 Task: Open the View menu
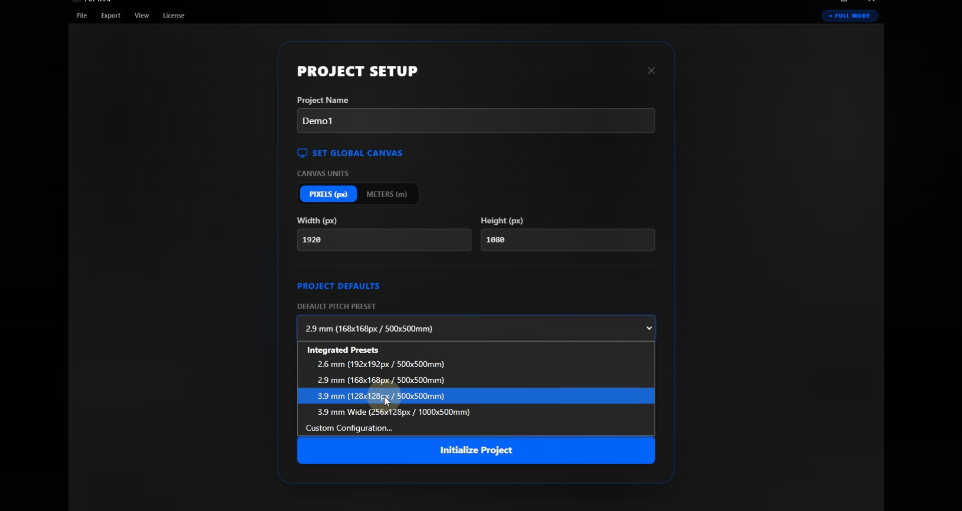click(141, 16)
